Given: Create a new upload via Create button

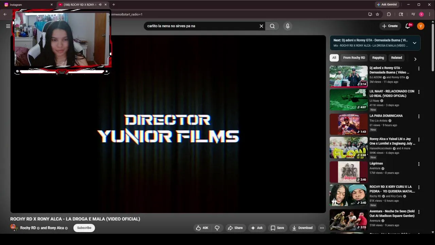Looking at the screenshot, I should 390,26.
